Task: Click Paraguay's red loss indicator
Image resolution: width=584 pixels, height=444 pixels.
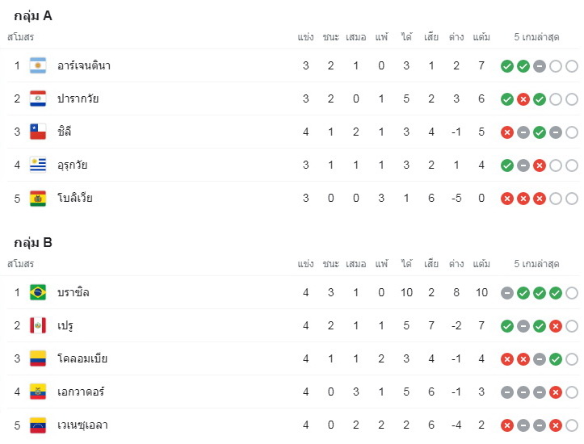Action: tap(523, 99)
